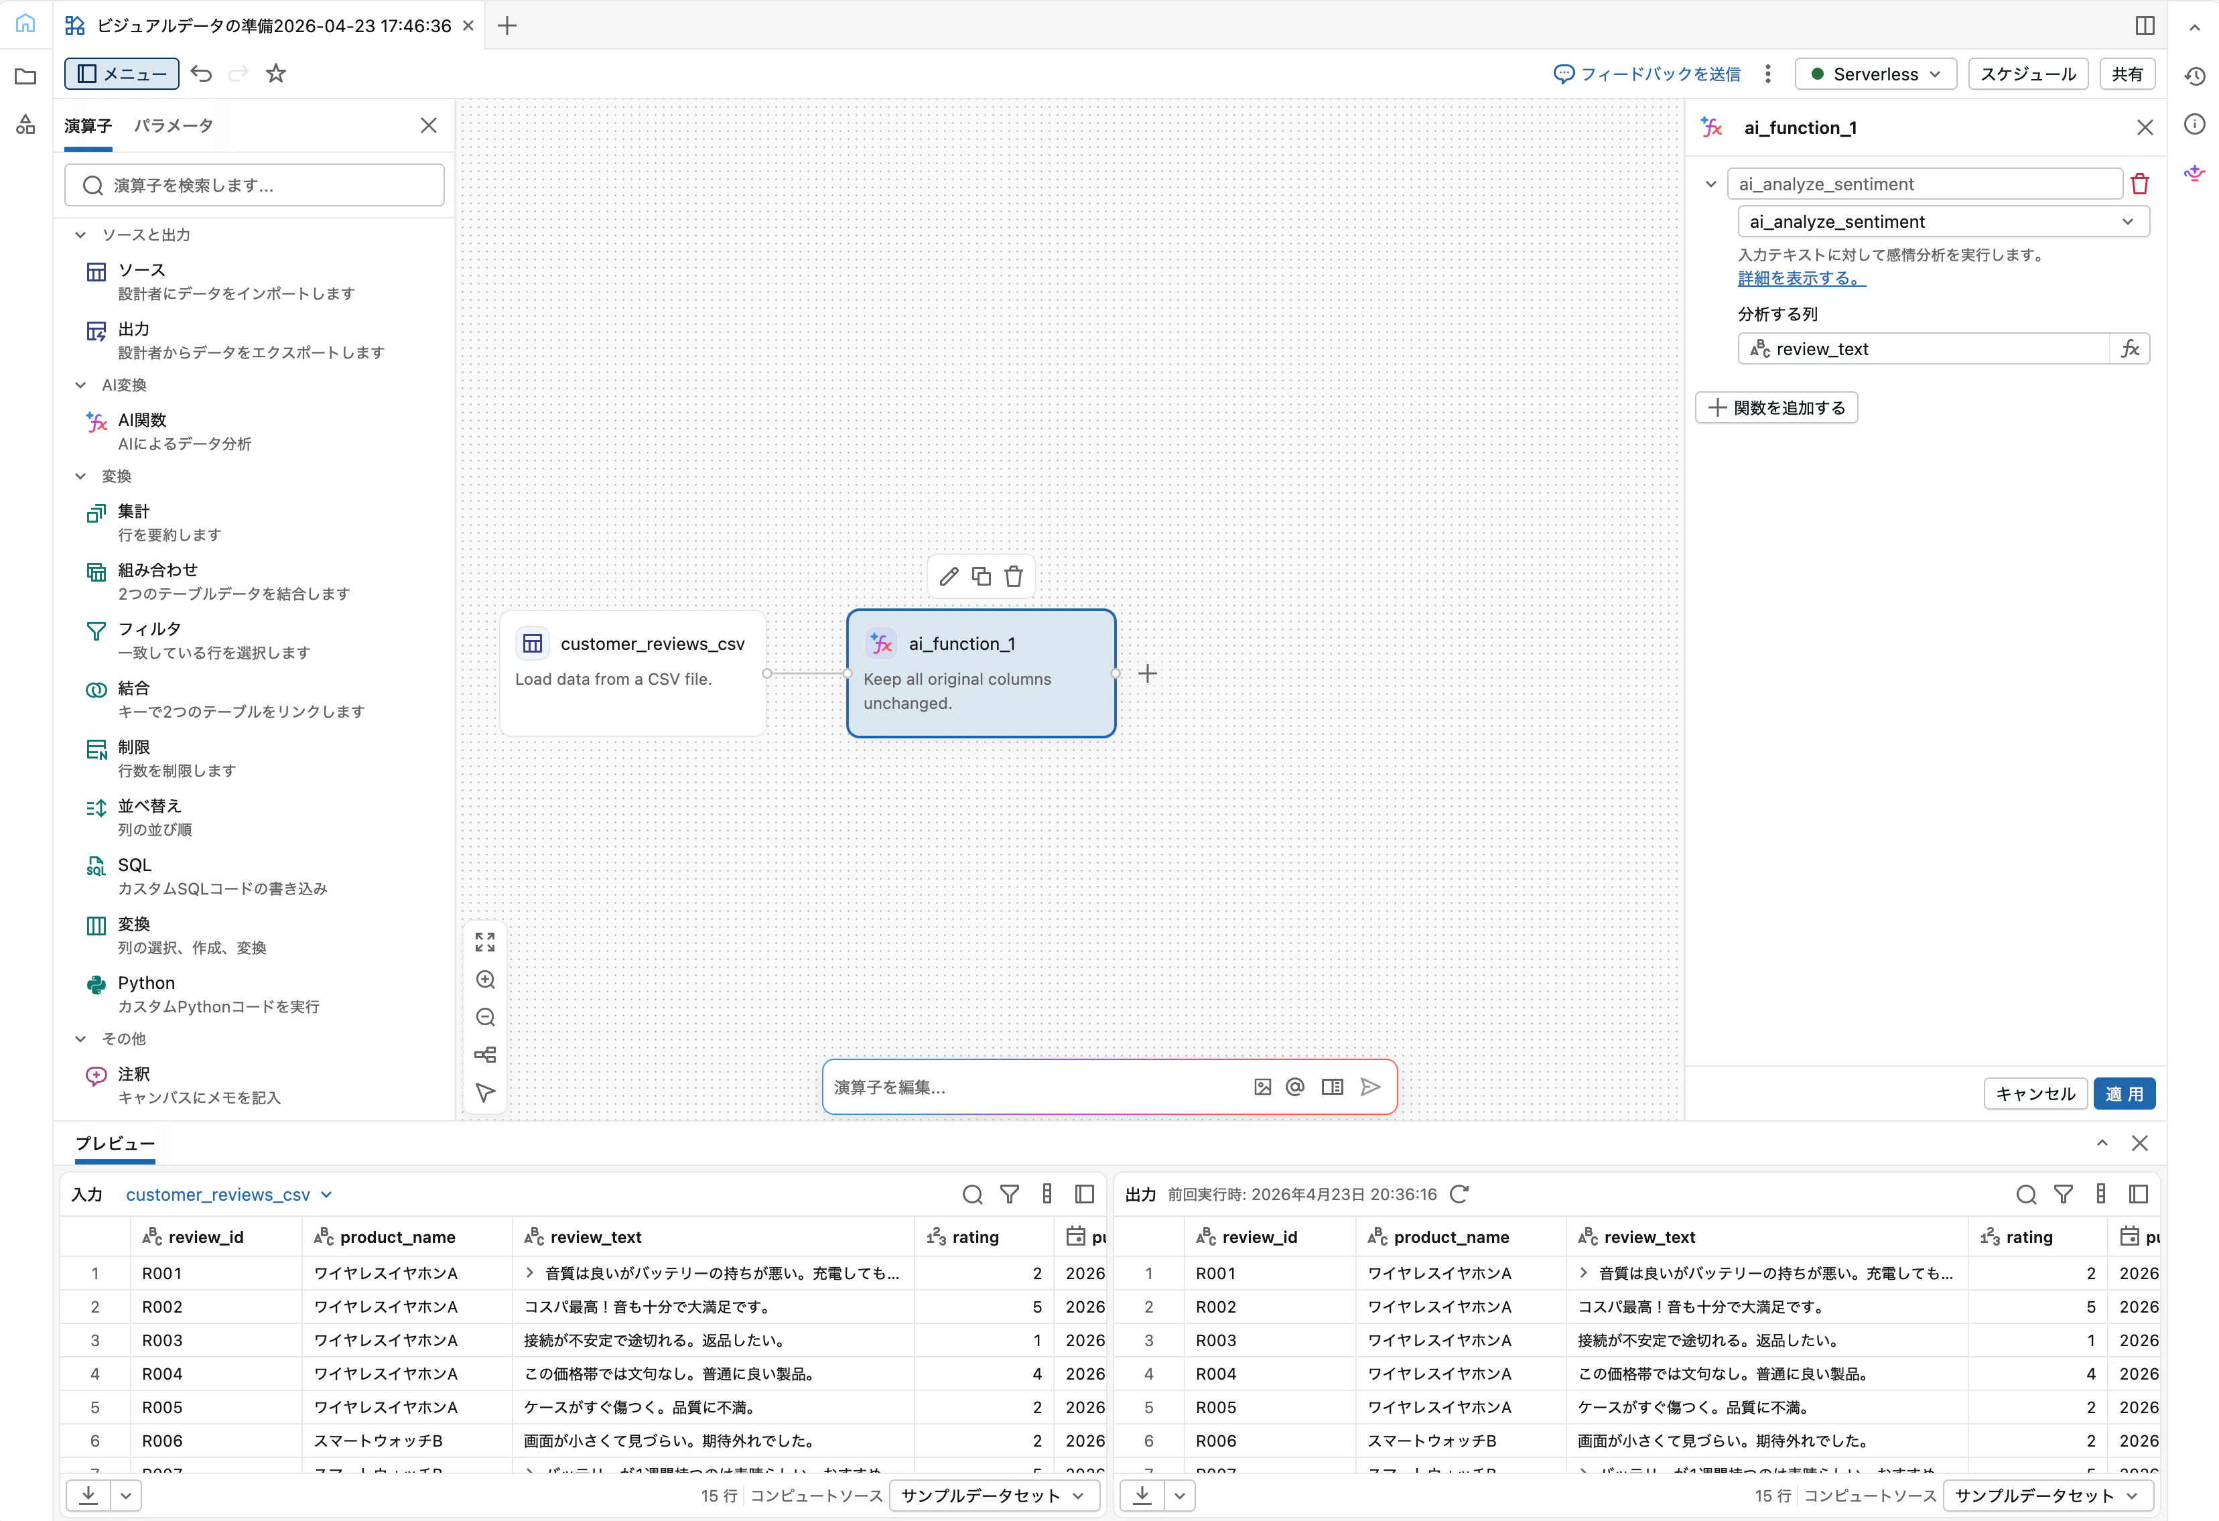
Task: Select the フィルタ operator icon
Action: [96, 630]
